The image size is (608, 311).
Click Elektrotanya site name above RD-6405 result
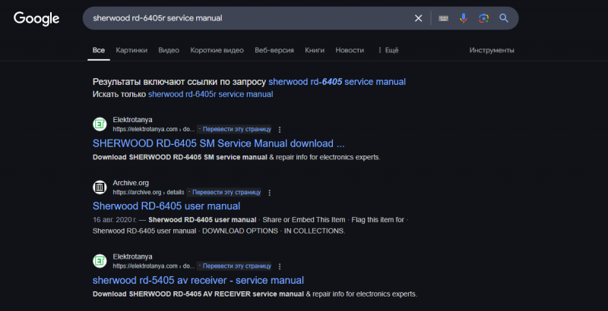(132, 120)
